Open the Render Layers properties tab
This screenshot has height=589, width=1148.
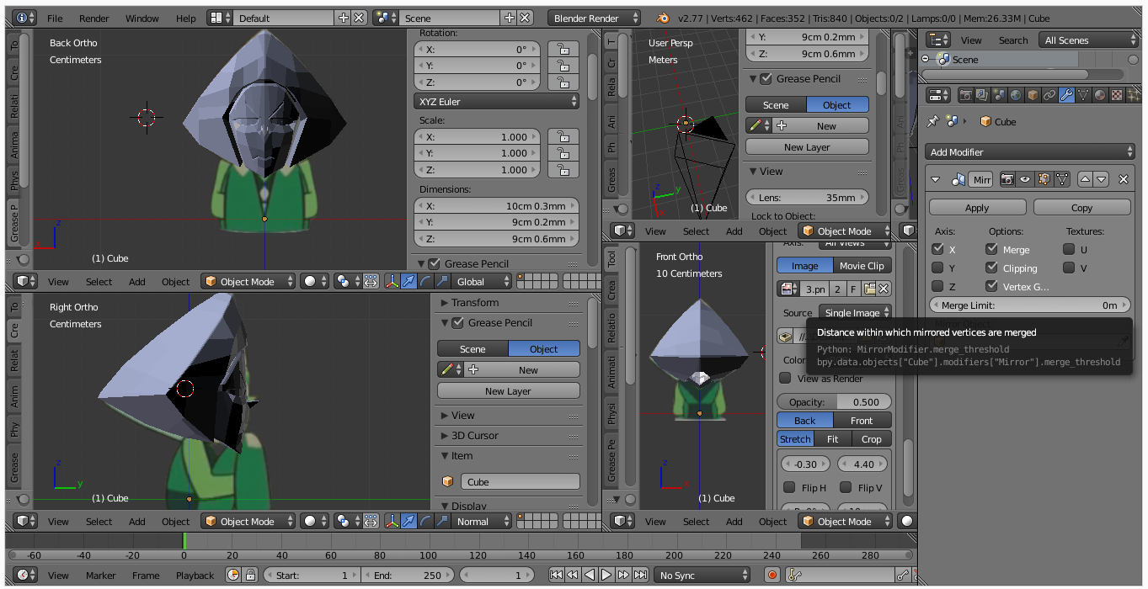pyautogui.click(x=982, y=95)
